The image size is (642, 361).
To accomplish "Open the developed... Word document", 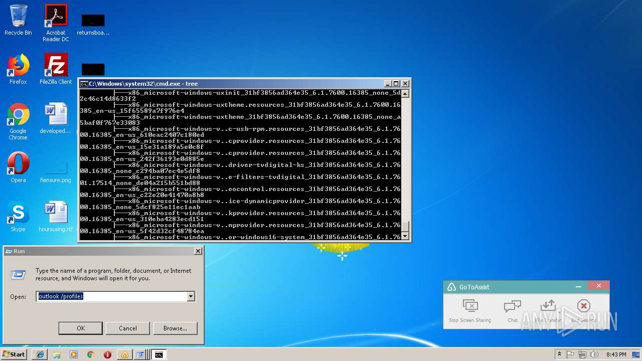I will coord(56,118).
